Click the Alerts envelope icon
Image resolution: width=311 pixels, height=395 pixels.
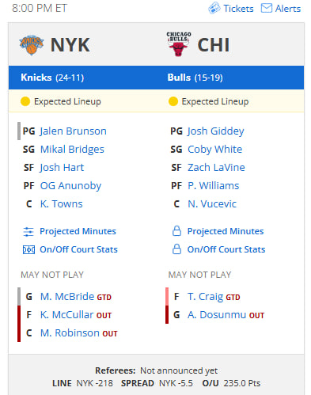coord(267,8)
